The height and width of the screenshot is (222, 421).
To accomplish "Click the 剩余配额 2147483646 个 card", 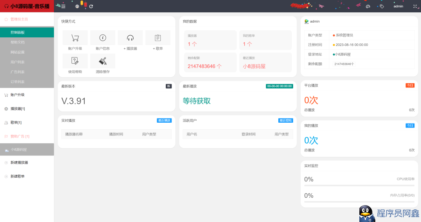I will pyautogui.click(x=210, y=62).
